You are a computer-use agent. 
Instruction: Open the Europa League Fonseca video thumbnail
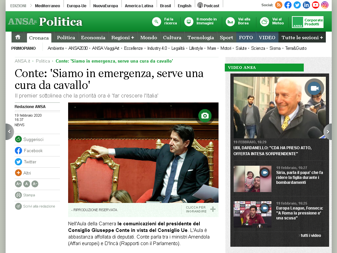tap(252, 214)
